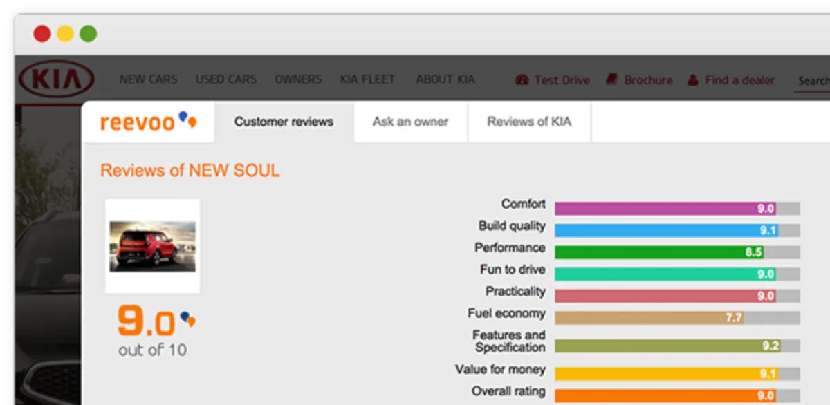Image resolution: width=830 pixels, height=405 pixels.
Task: Click the Practicality rating bar
Action: (x=677, y=296)
